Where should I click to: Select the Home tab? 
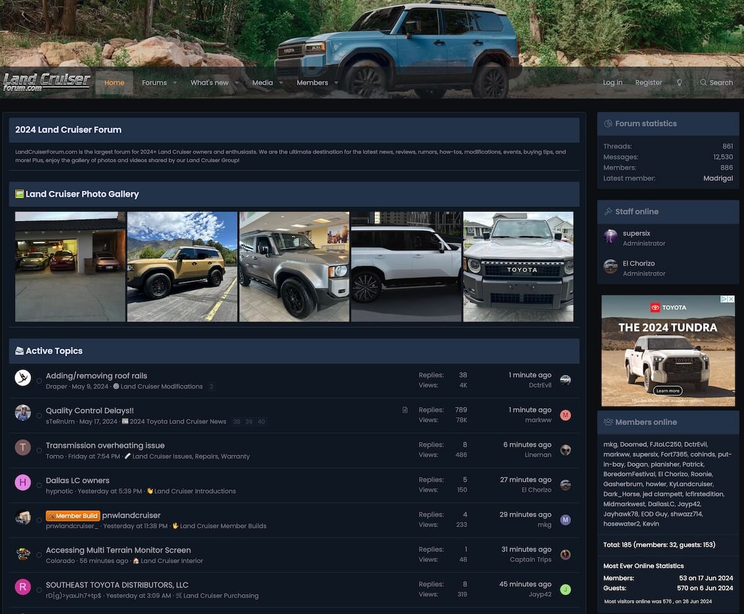click(x=114, y=82)
